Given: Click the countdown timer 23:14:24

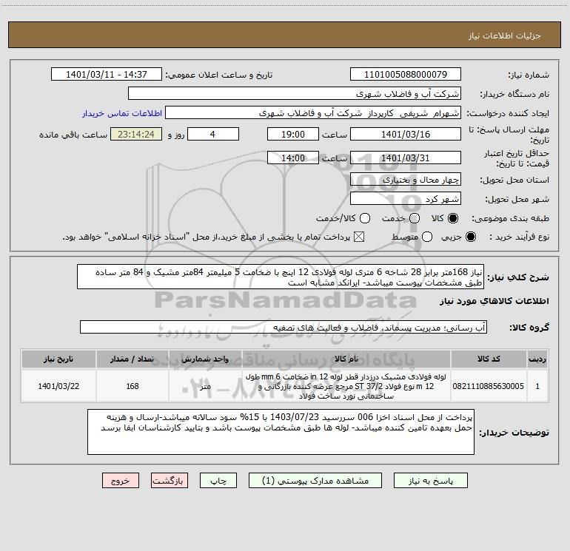Looking at the screenshot, I should [136, 134].
